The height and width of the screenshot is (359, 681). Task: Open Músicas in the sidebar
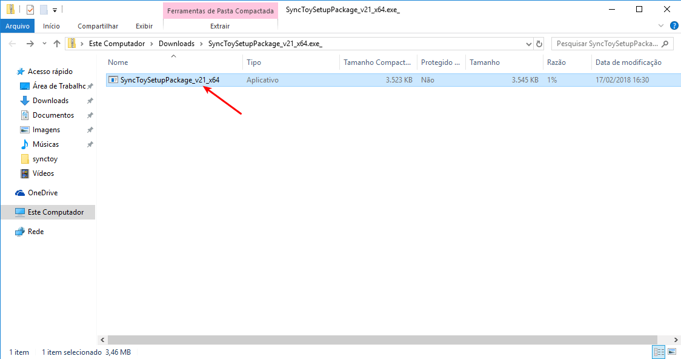tap(45, 144)
